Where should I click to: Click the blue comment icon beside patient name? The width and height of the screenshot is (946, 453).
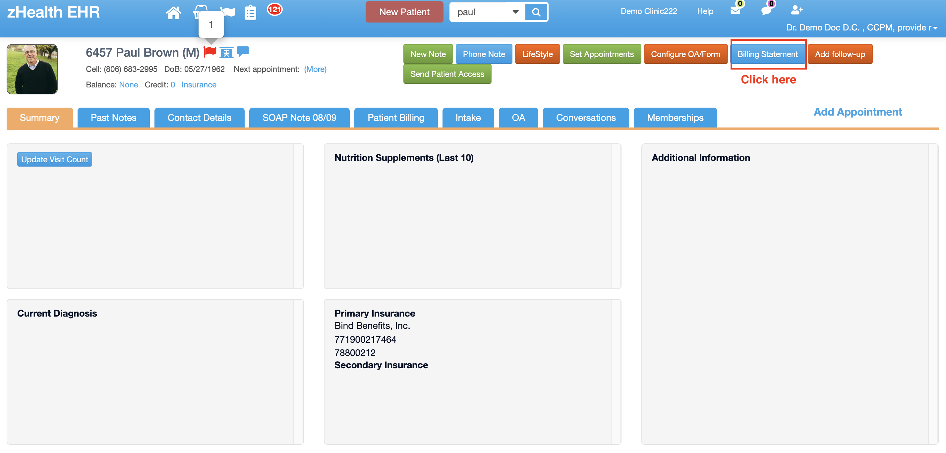tap(243, 51)
